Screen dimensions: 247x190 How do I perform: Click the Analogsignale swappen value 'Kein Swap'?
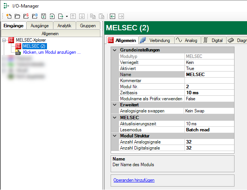point(209,111)
